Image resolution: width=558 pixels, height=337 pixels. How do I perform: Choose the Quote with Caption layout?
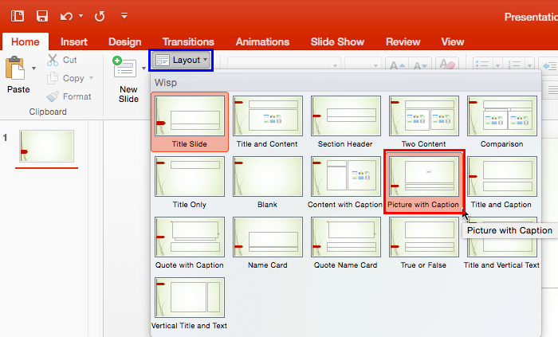[x=190, y=243]
